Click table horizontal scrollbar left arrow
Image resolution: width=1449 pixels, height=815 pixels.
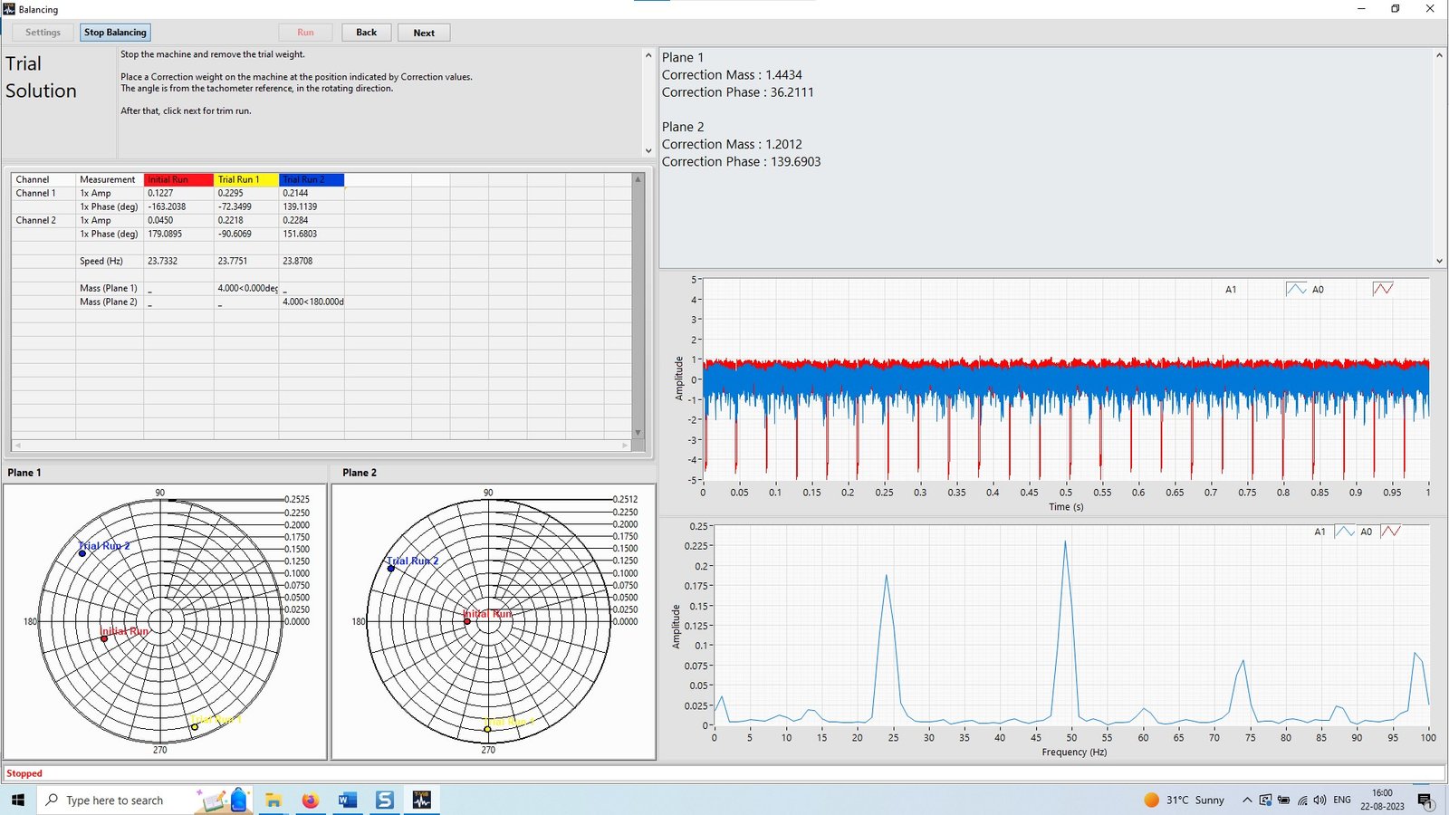click(x=17, y=446)
